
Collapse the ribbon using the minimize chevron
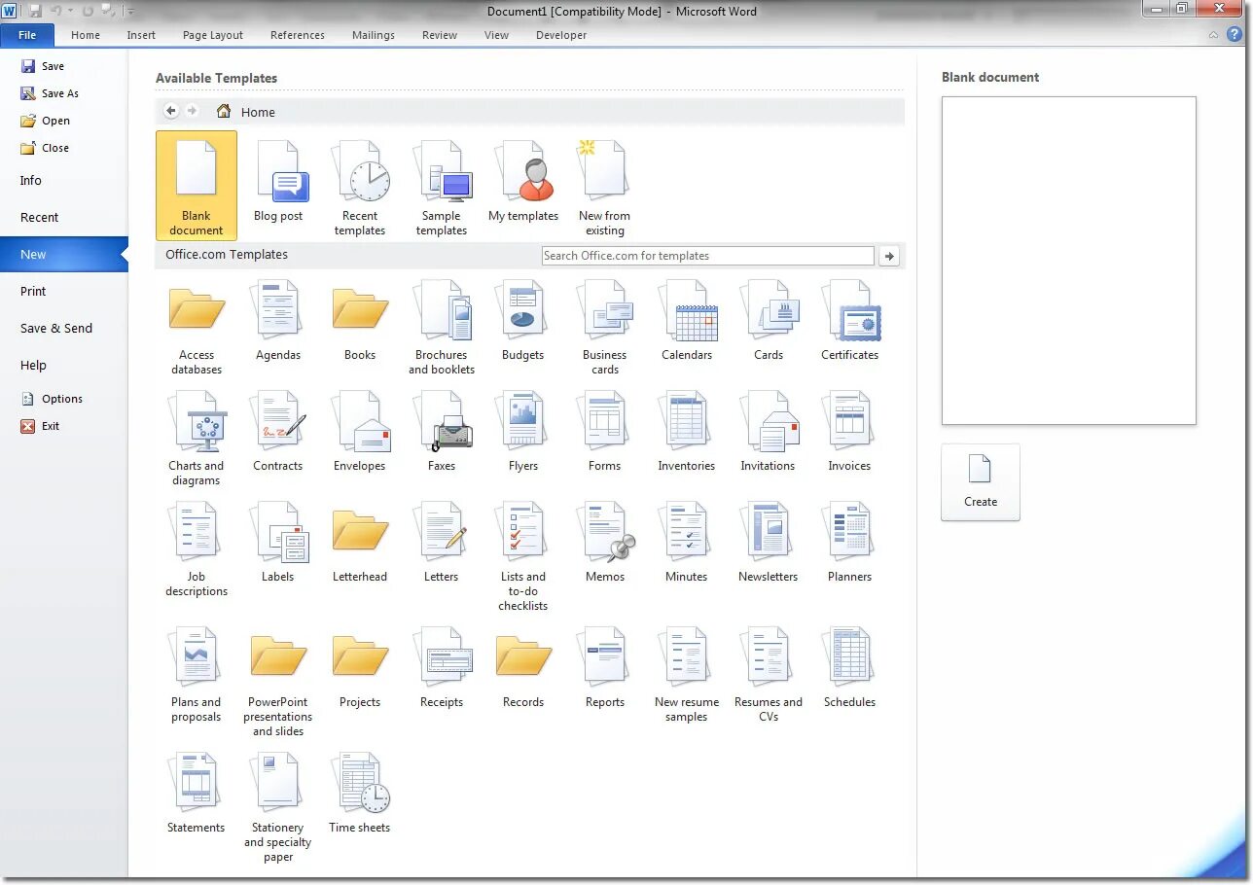tap(1212, 35)
